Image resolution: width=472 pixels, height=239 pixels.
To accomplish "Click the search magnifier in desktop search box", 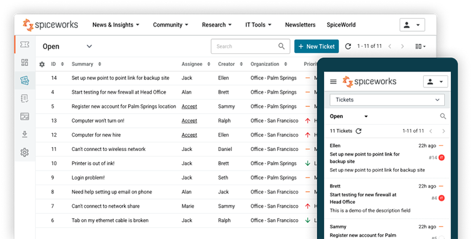I will tap(281, 47).
